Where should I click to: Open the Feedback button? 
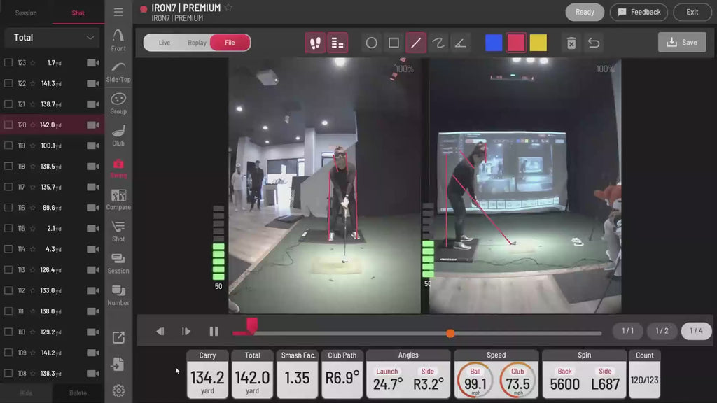tap(639, 13)
